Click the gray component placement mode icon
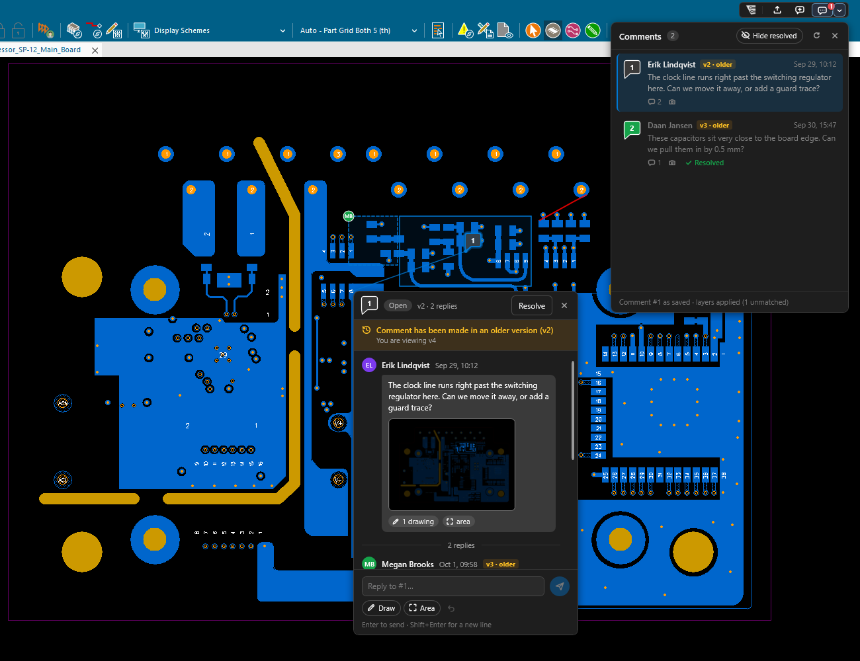The image size is (860, 661). tap(553, 30)
